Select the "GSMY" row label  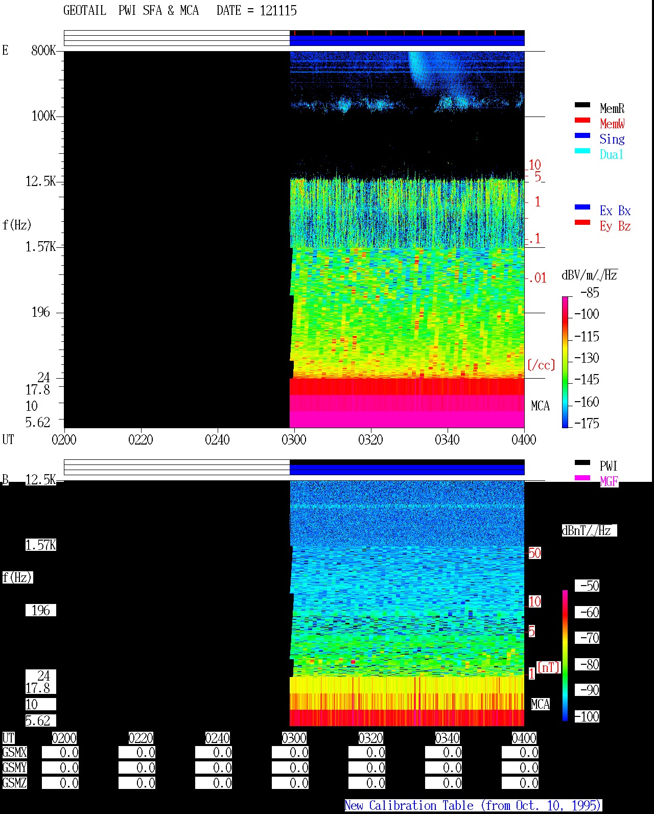14,768
